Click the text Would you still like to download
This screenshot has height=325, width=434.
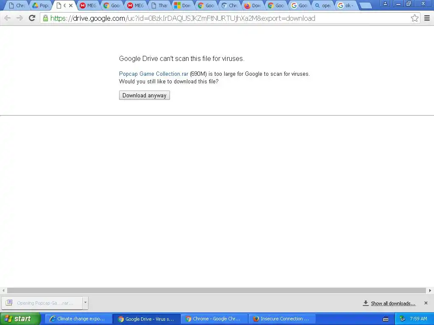169,81
